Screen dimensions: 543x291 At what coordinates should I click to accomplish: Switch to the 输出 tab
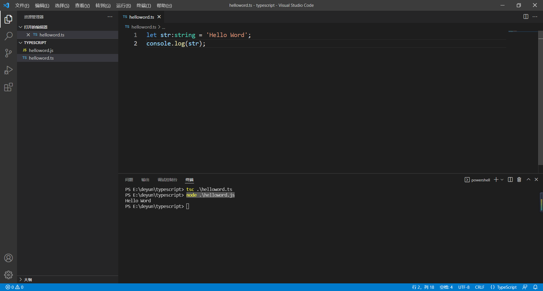pos(145,180)
